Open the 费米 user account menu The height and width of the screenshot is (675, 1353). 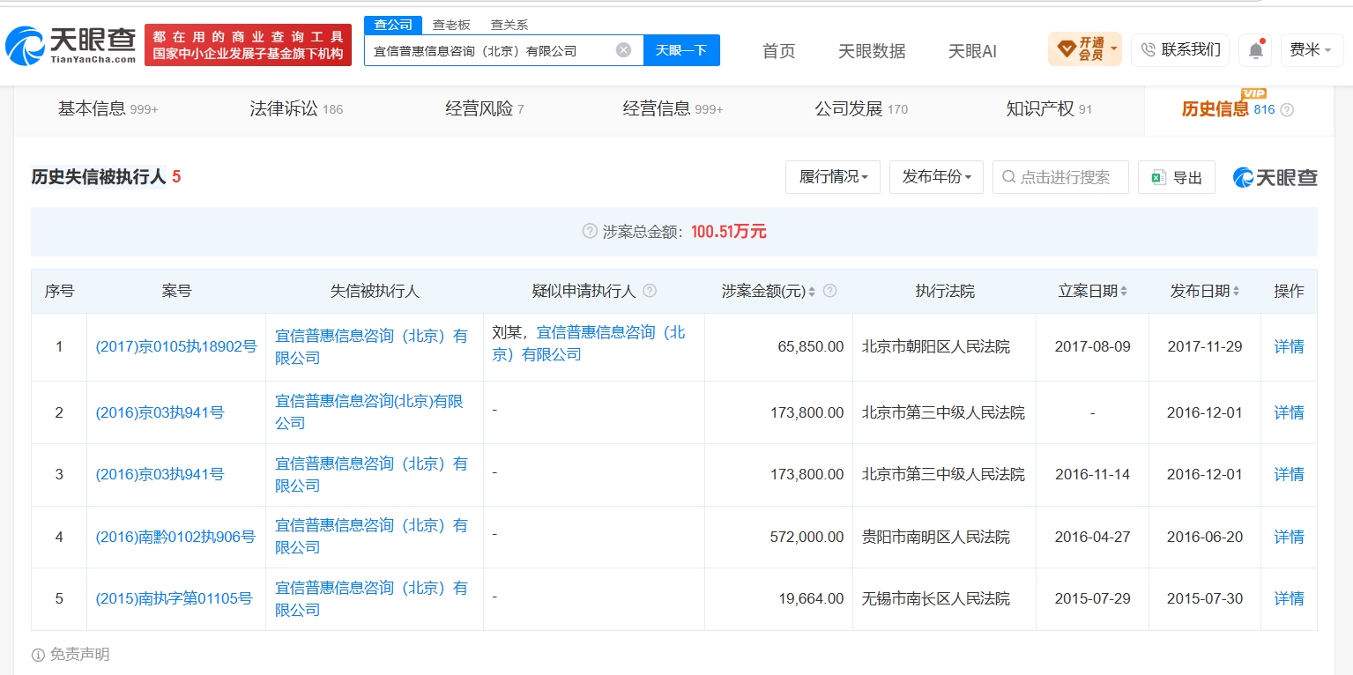pyautogui.click(x=1312, y=50)
